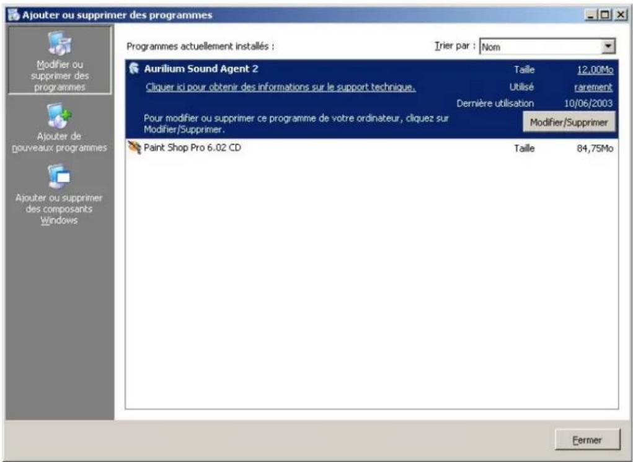Screen dimensions: 633x462
Task: Click Modifier ou supprimer des programmes label
Action: pos(60,76)
